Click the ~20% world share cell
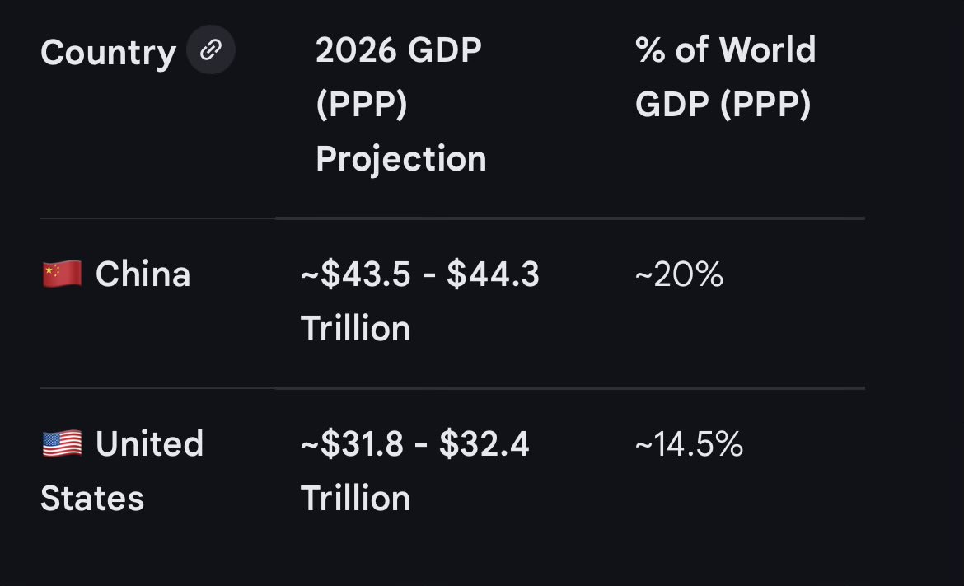This screenshot has width=964, height=586. [680, 274]
